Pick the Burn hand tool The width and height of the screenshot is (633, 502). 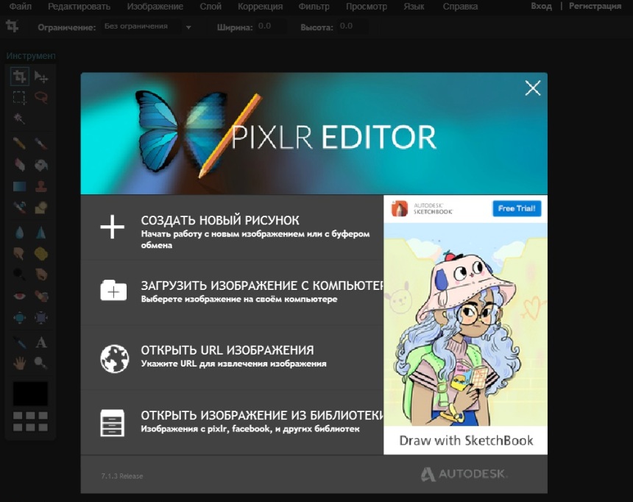coord(41,275)
